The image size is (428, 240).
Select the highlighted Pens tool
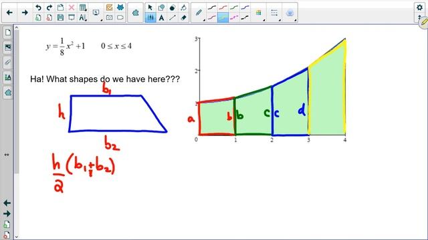150,18
